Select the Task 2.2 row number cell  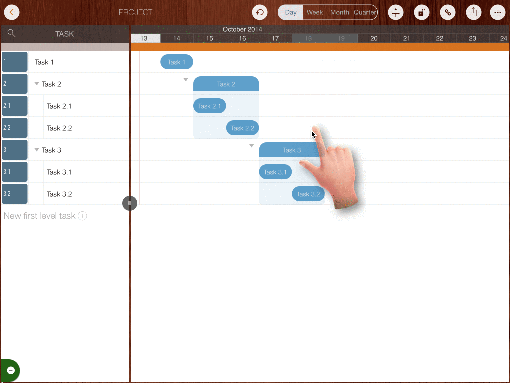click(15, 128)
